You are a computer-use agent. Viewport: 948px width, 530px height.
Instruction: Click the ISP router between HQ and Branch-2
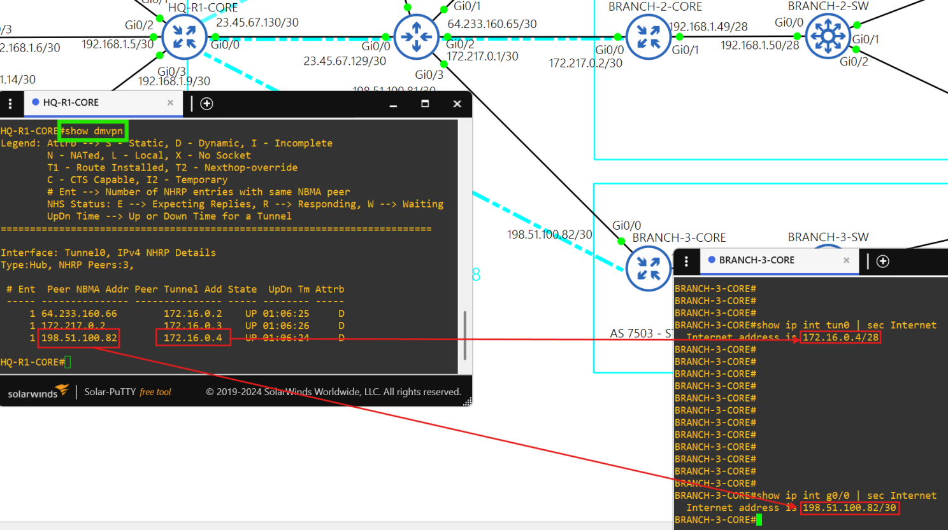(416, 36)
